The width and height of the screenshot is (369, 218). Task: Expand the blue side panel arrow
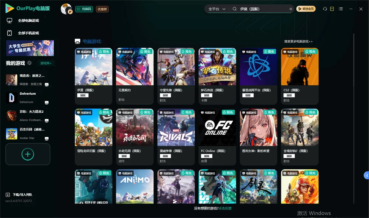point(367,176)
